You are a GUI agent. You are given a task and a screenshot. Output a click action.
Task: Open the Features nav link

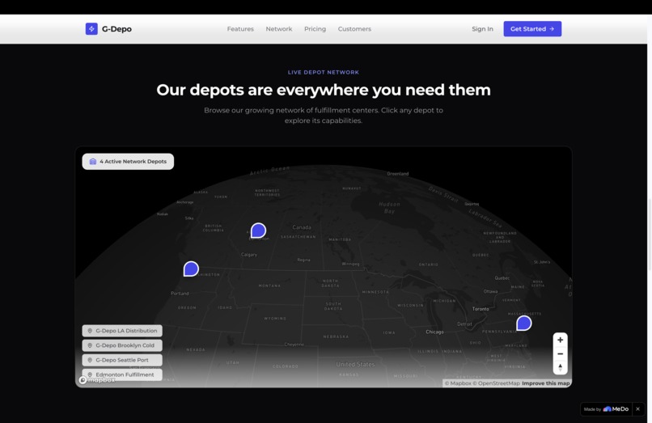click(x=240, y=28)
